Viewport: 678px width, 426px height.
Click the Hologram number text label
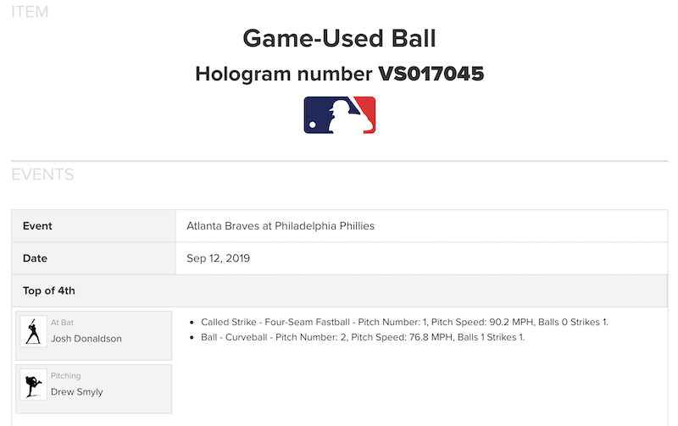point(284,74)
